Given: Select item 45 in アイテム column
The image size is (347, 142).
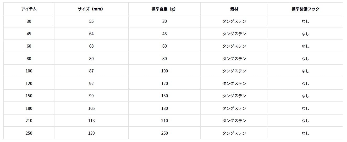Looking at the screenshot, I should point(29,34).
